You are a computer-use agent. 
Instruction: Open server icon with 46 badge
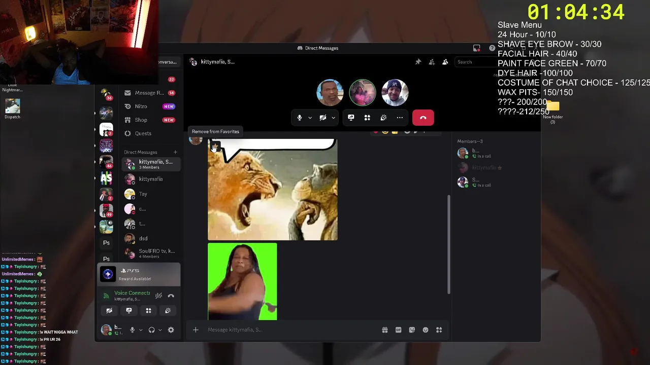(106, 162)
